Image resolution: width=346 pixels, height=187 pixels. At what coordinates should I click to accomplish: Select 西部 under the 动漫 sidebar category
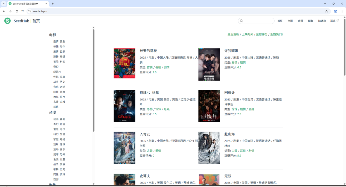click(x=56, y=179)
